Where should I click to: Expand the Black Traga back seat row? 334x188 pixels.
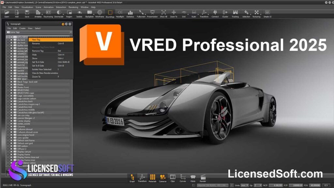pos(8,82)
